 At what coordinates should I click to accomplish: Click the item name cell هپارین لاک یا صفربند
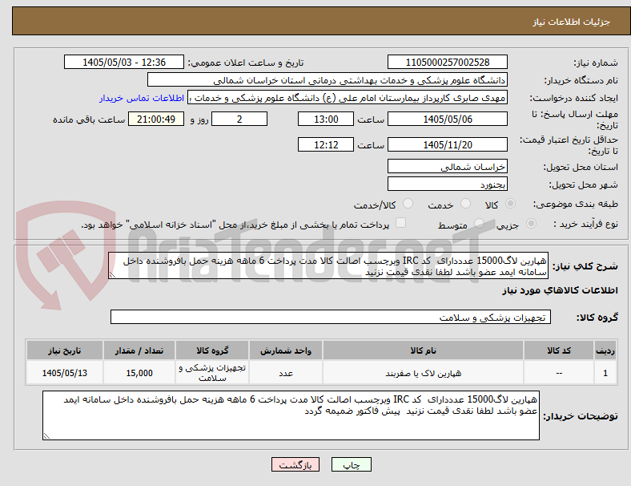click(423, 373)
